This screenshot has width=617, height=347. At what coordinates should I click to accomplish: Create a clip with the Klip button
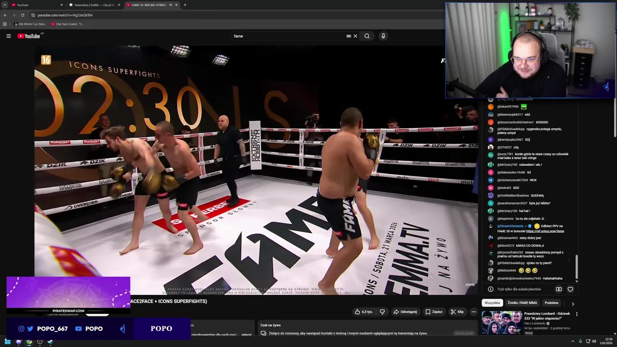pos(457,312)
